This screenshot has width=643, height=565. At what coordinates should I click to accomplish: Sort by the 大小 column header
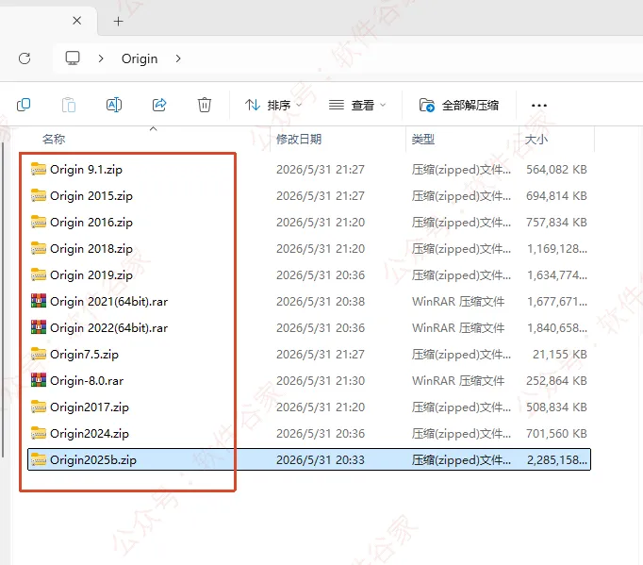(x=536, y=139)
